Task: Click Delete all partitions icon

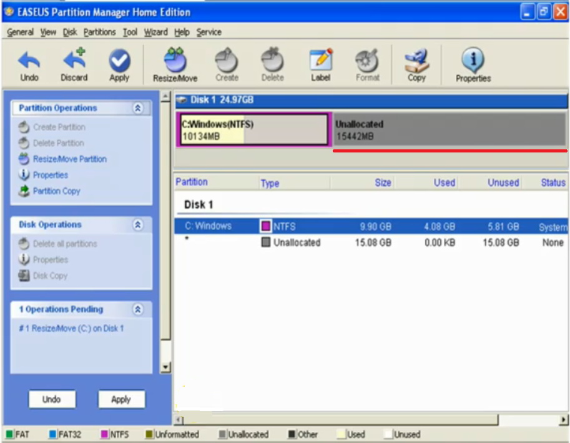Action: pyautogui.click(x=24, y=243)
